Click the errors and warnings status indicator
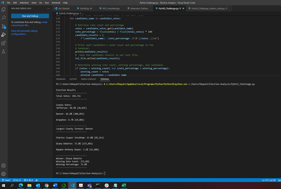The height and width of the screenshot is (189, 281). (x=28, y=180)
